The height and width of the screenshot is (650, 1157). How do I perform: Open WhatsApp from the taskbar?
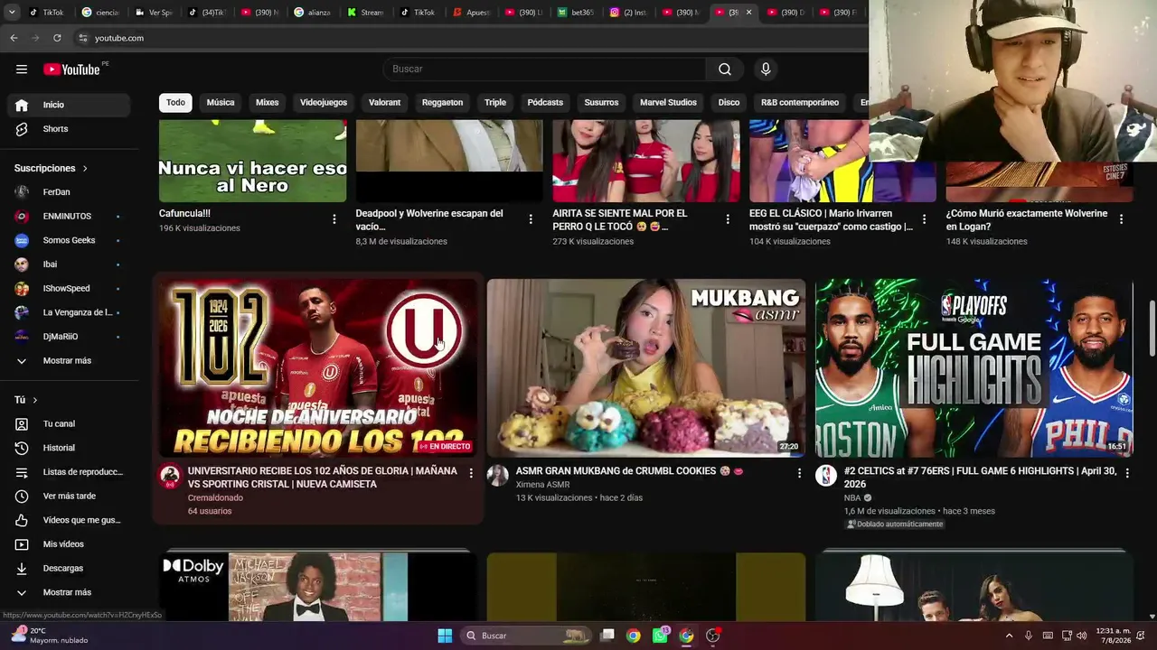pos(660,636)
